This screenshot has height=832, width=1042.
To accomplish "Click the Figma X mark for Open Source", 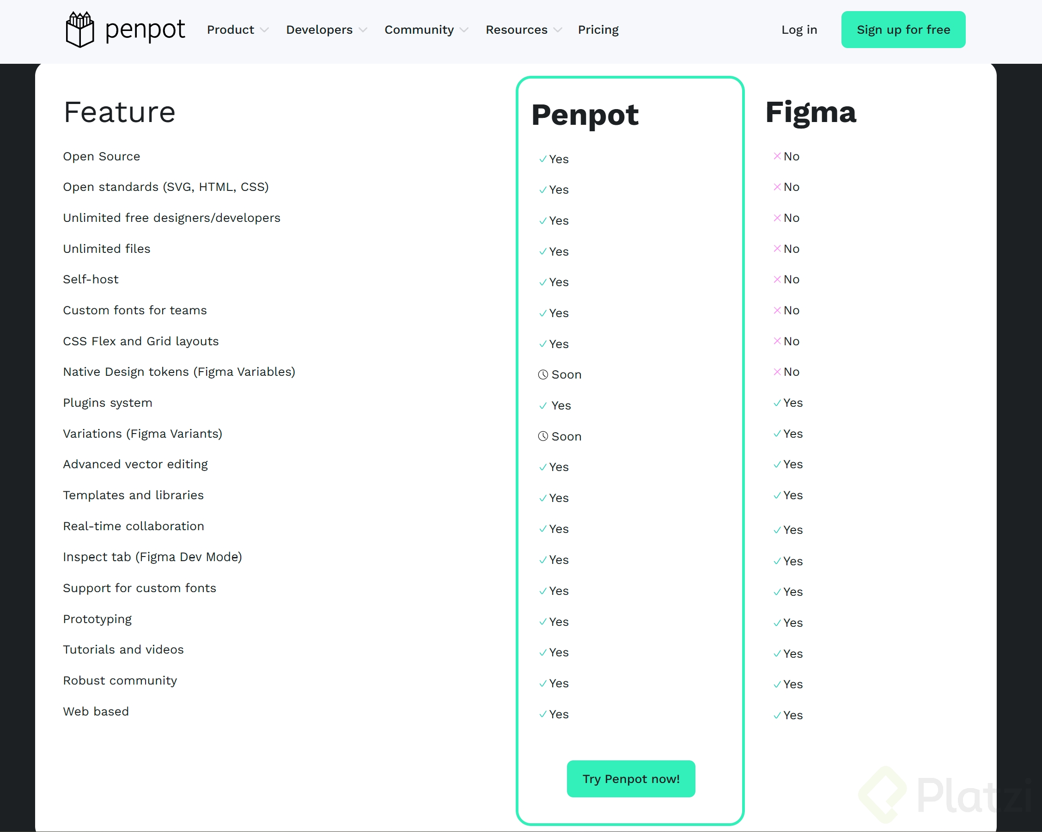I will [x=777, y=156].
